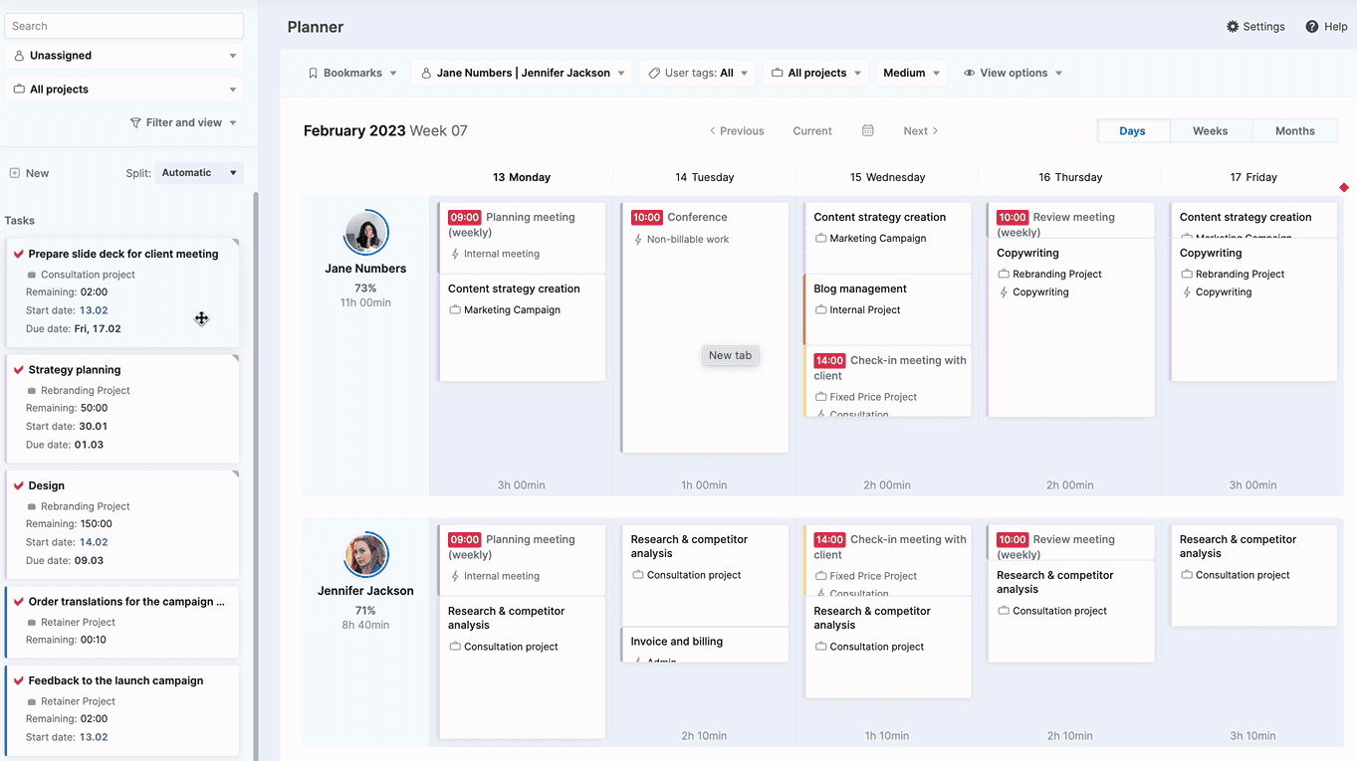Image resolution: width=1357 pixels, height=761 pixels.
Task: Go to the next week
Action: pos(921,130)
